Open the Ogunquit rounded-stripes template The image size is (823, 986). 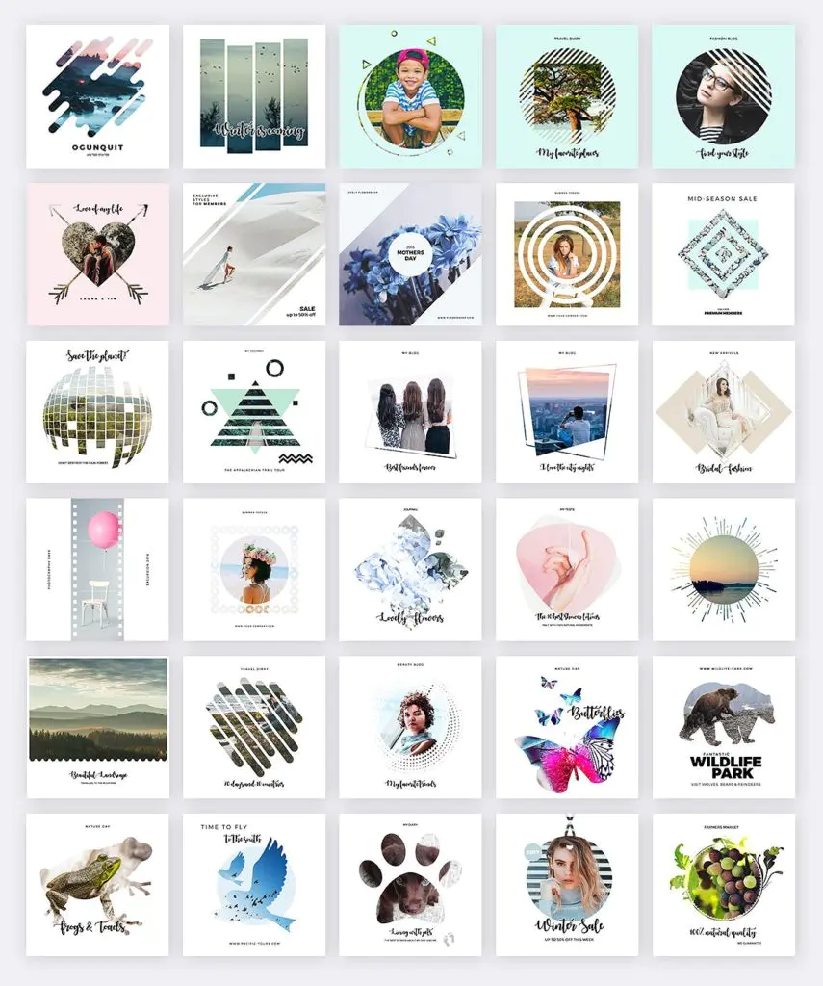pos(97,96)
